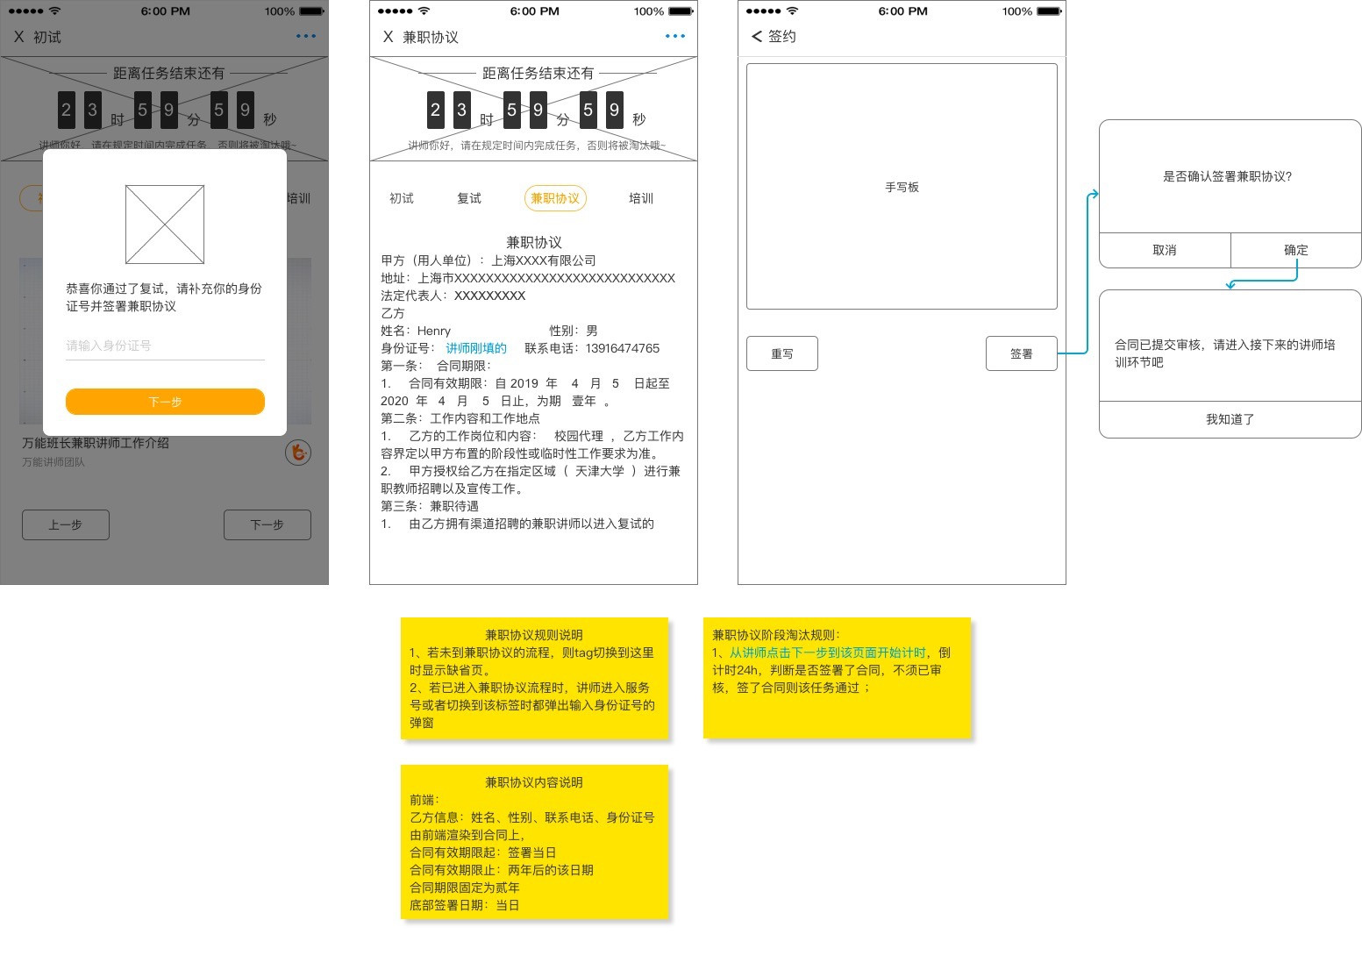Image resolution: width=1362 pixels, height=977 pixels.
Task: Click the orange round logo icon beside the 万能班长 video
Action: 298,453
